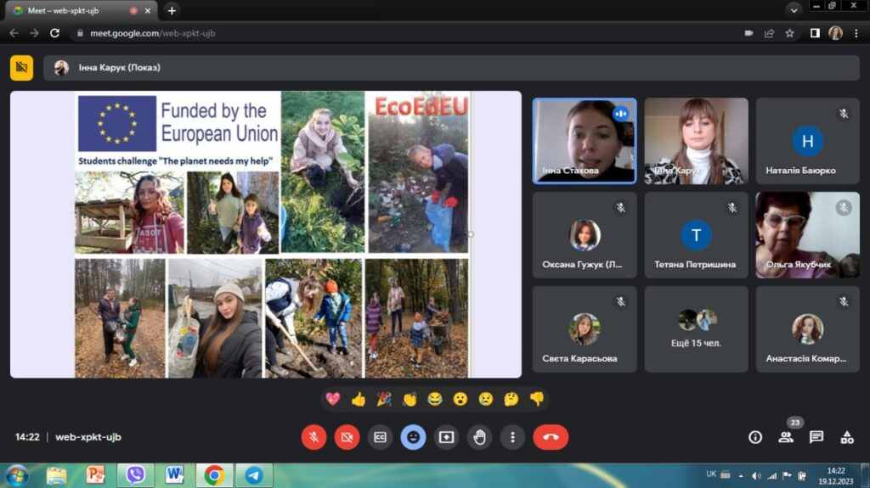Screen dimensions: 870x488
Task: Expand the 'Ещё 15 чел.' participants tile
Action: 696,329
